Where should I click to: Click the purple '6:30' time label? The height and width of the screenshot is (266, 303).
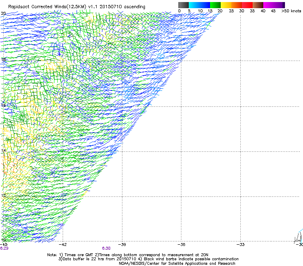coord(106,248)
